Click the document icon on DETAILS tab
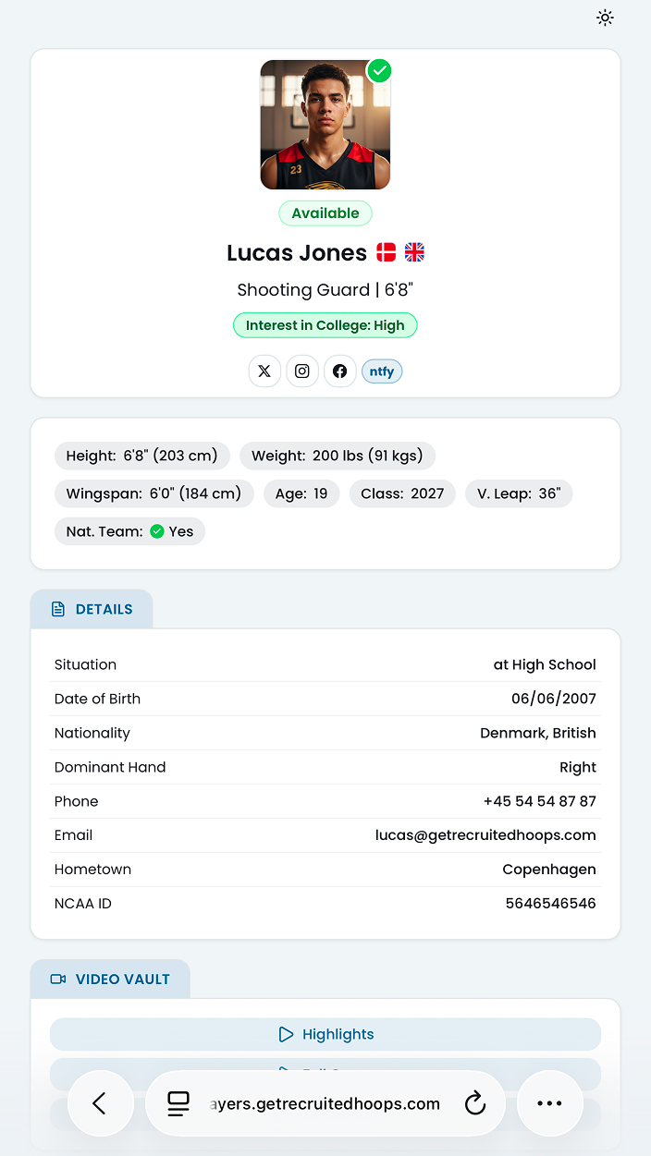Viewport: 651px width, 1156px height. [x=58, y=609]
